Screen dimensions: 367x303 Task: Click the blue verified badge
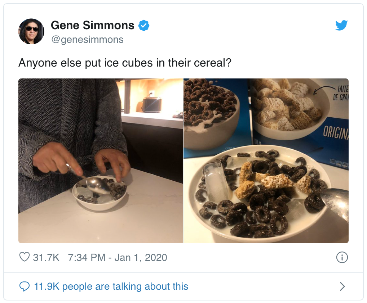tap(144, 26)
